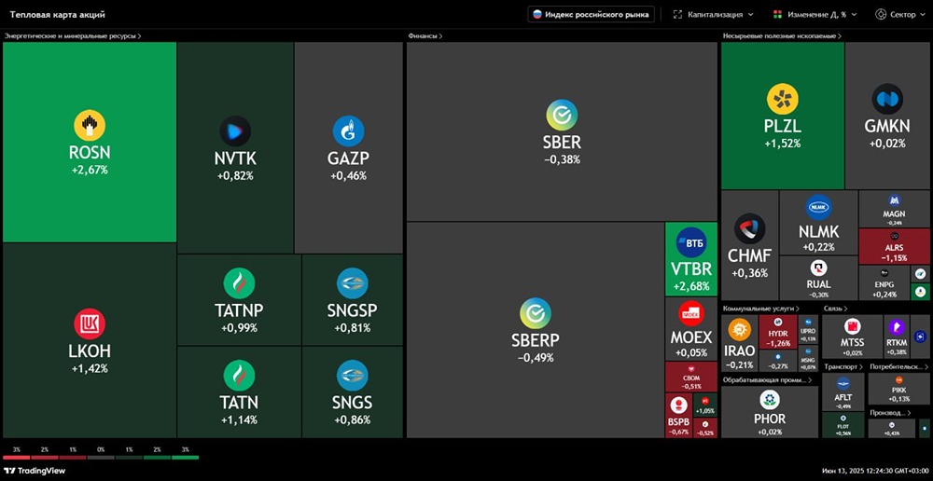Click the medium green 2% legend swatch
The height and width of the screenshot is (481, 933).
tap(157, 457)
